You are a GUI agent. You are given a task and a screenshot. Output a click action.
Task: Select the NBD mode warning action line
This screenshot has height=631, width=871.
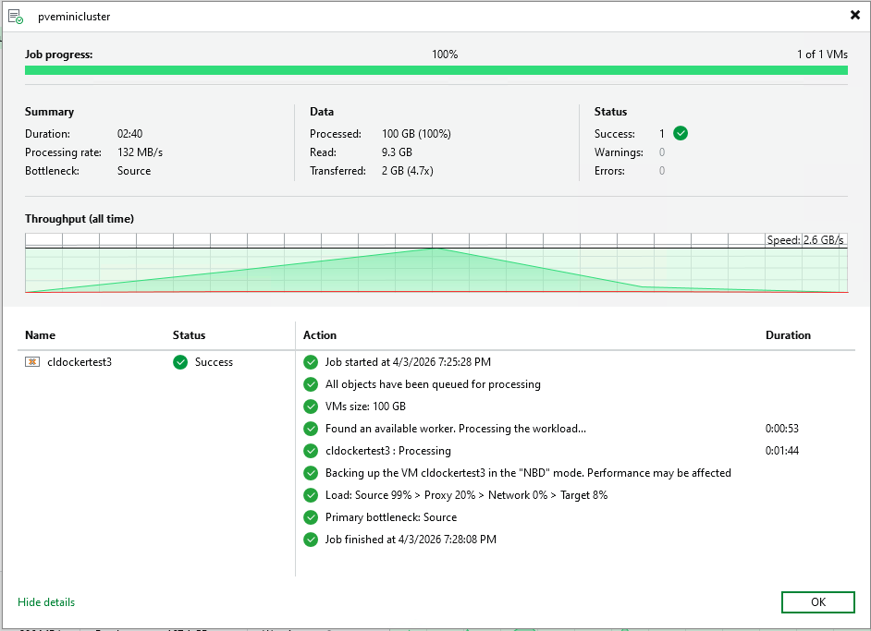(x=528, y=473)
